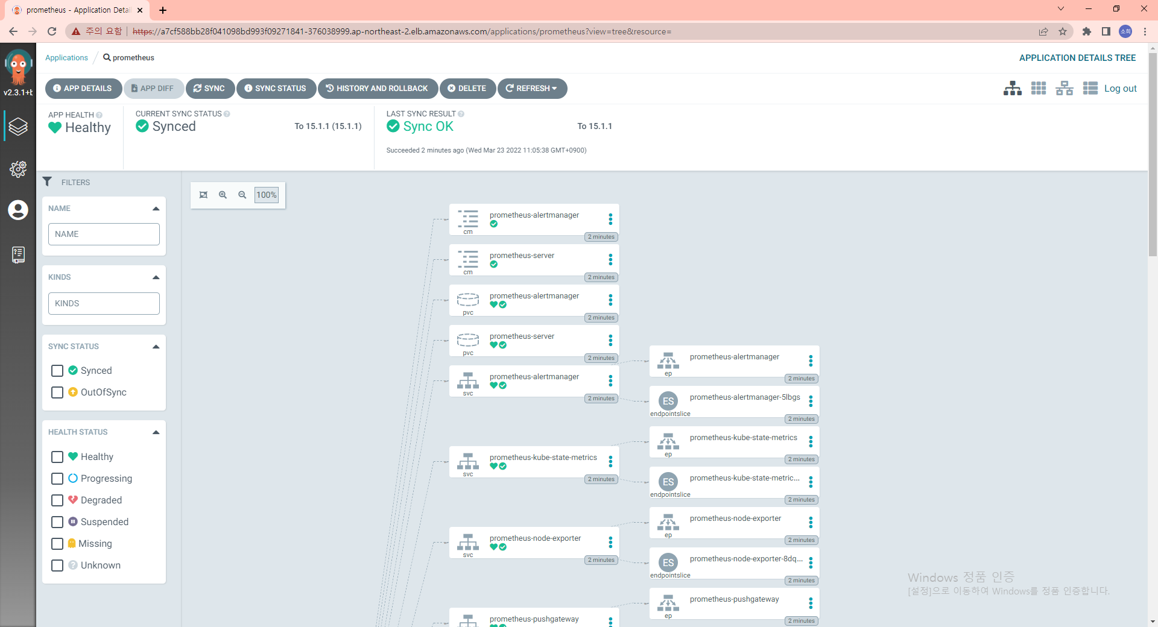Open menu dots for prometheus-alertmanager ep node

811,361
